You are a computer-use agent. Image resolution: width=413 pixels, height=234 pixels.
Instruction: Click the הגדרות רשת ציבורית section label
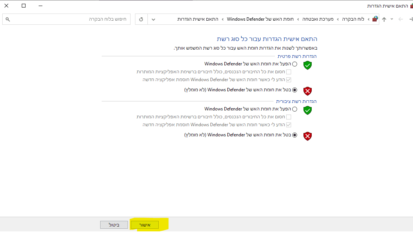(296, 101)
